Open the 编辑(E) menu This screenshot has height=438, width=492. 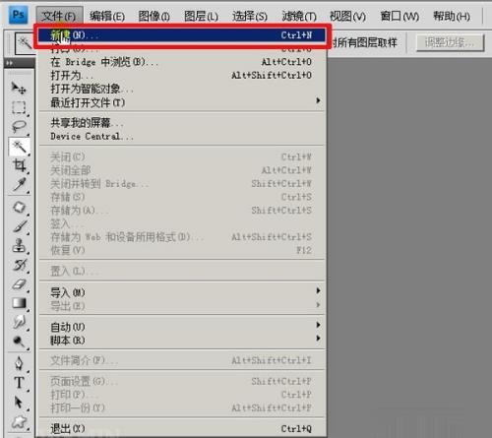tap(107, 16)
